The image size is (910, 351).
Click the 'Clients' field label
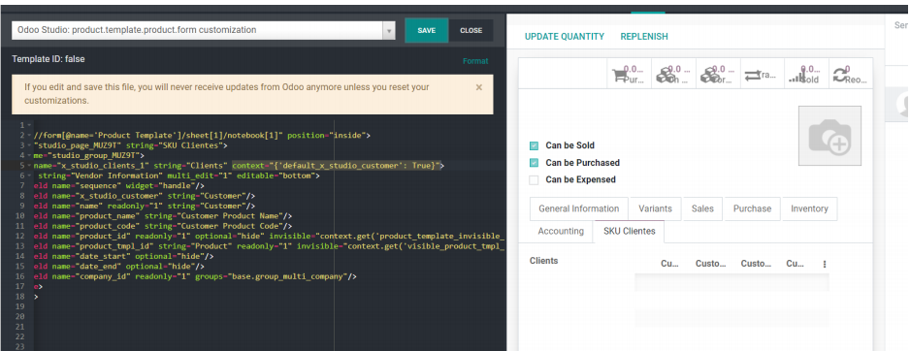pos(543,261)
